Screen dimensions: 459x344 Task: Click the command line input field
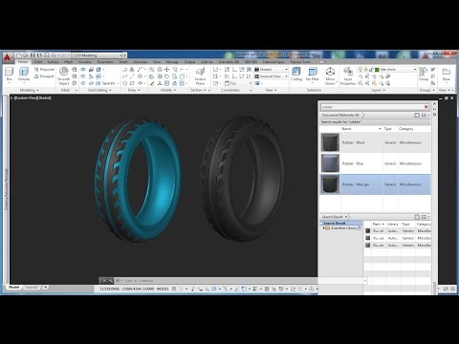pyautogui.click(x=242, y=281)
